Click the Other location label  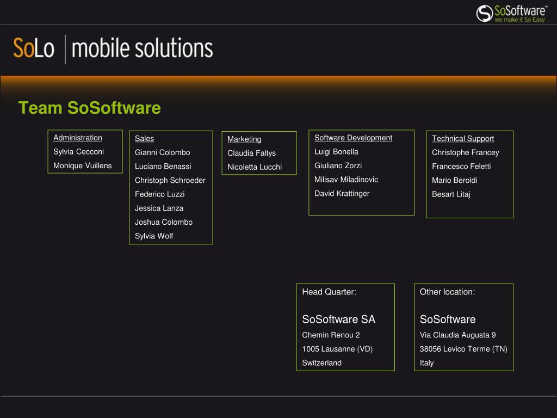[447, 292]
